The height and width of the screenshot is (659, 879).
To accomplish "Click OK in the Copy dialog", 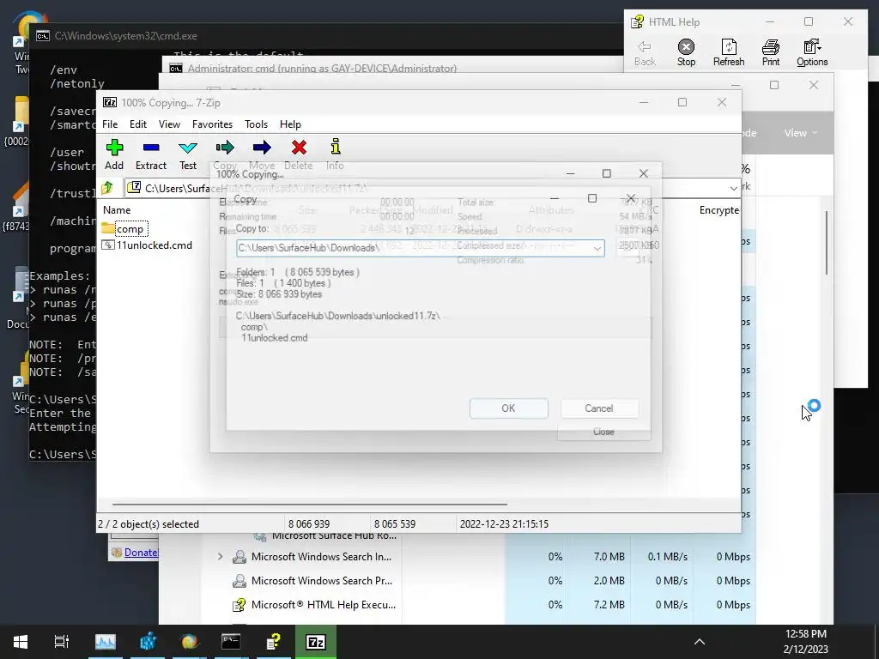I will 508,408.
